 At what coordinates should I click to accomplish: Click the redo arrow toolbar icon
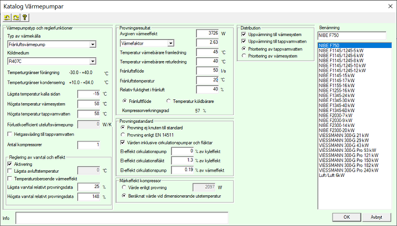[x=16, y=18]
